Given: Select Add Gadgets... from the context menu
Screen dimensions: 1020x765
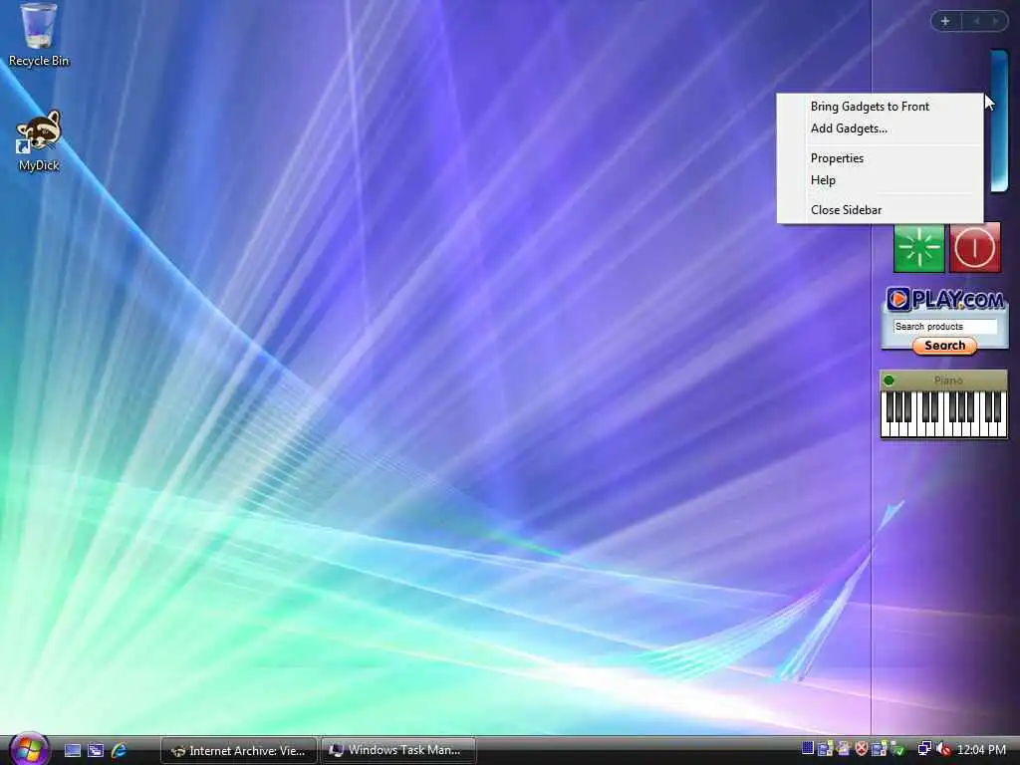Looking at the screenshot, I should [849, 128].
